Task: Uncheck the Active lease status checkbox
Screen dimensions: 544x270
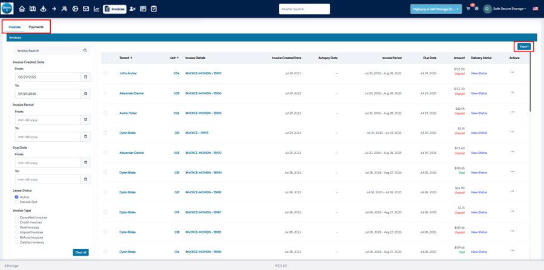Action: click(16, 197)
